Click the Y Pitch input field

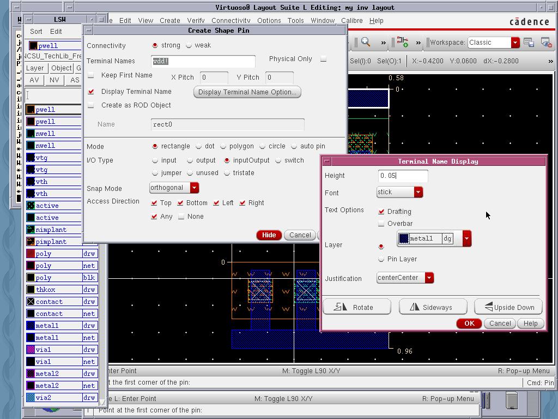(x=279, y=77)
